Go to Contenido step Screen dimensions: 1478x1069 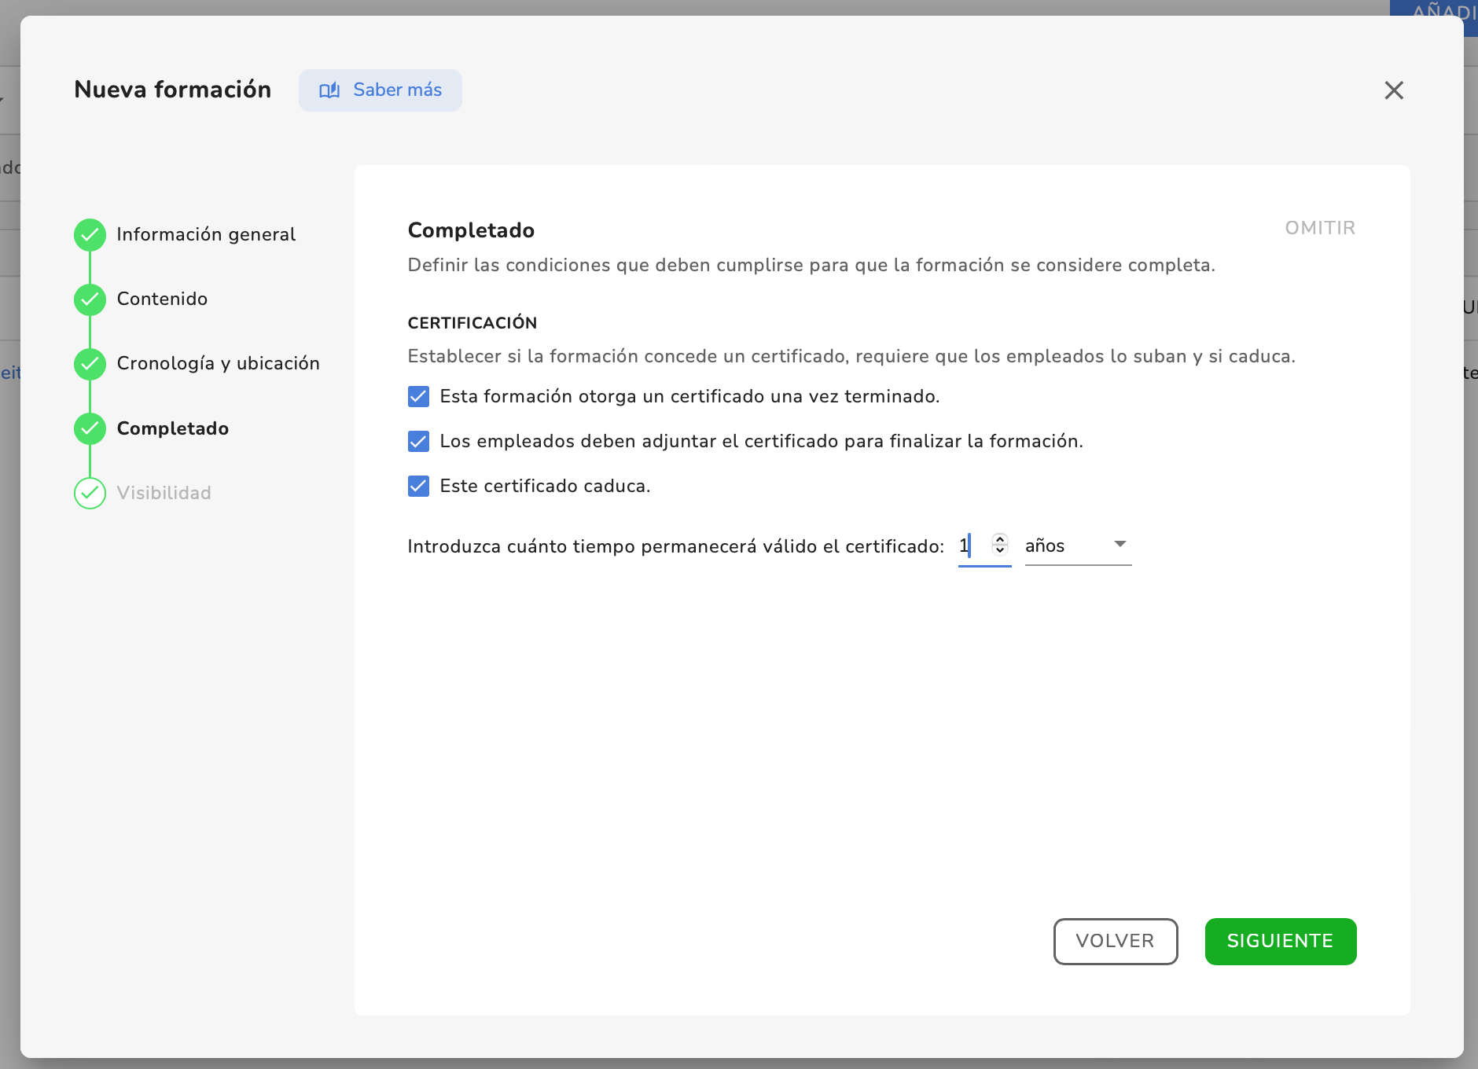162,299
